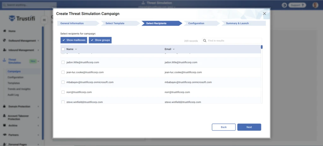Click the Archive icon in sidebar
The image size is (323, 146).
click(x=4, y=125)
